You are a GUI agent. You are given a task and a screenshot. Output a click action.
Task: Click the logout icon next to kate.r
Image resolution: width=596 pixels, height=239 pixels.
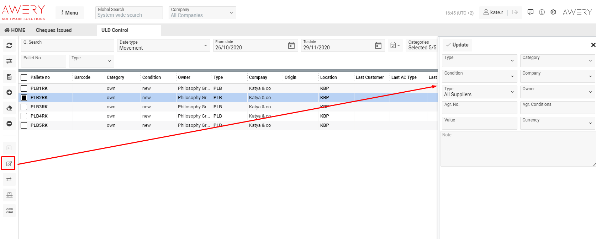515,12
